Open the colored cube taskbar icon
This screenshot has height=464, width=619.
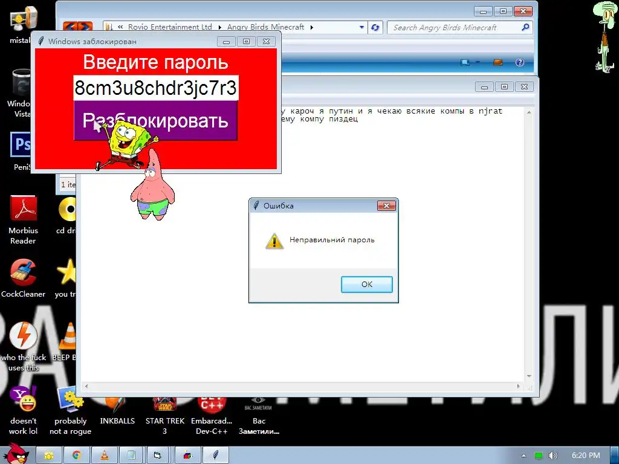pos(188,456)
